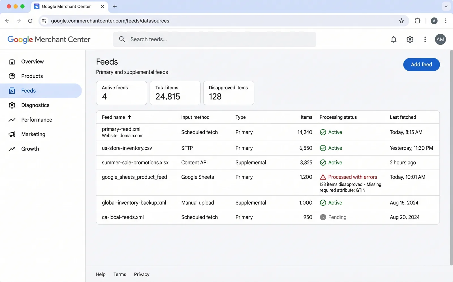The image size is (453, 282).
Task: Click the Last fetched column header
Action: (403, 117)
